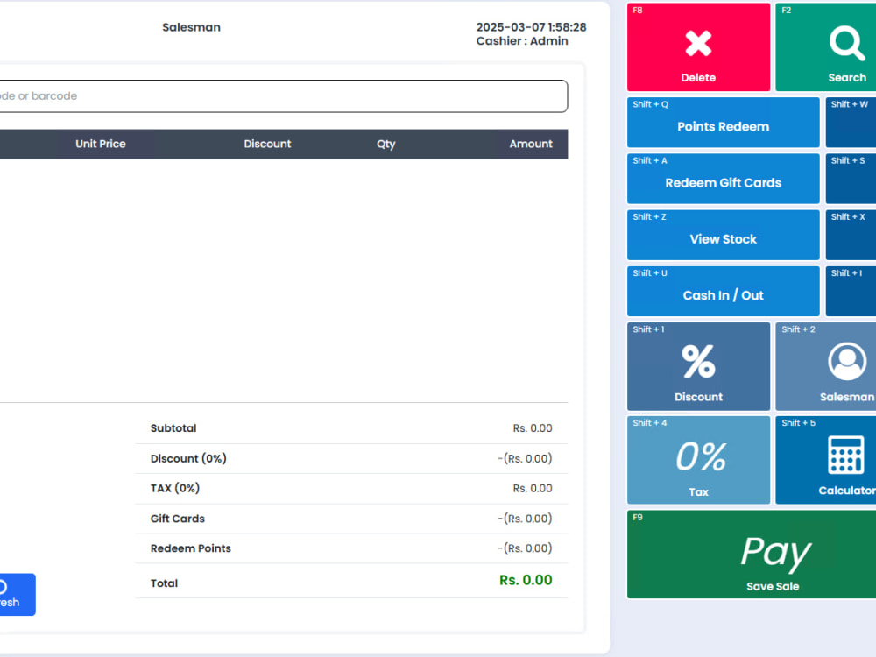Click the Redeem Points row label

[x=190, y=548]
